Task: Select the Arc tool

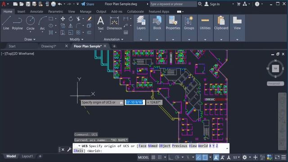Action: (42, 23)
